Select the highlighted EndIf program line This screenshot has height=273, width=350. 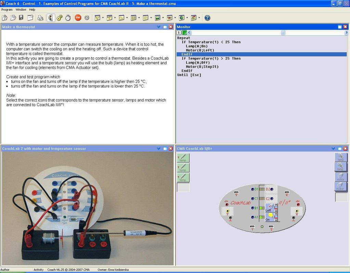262,54
